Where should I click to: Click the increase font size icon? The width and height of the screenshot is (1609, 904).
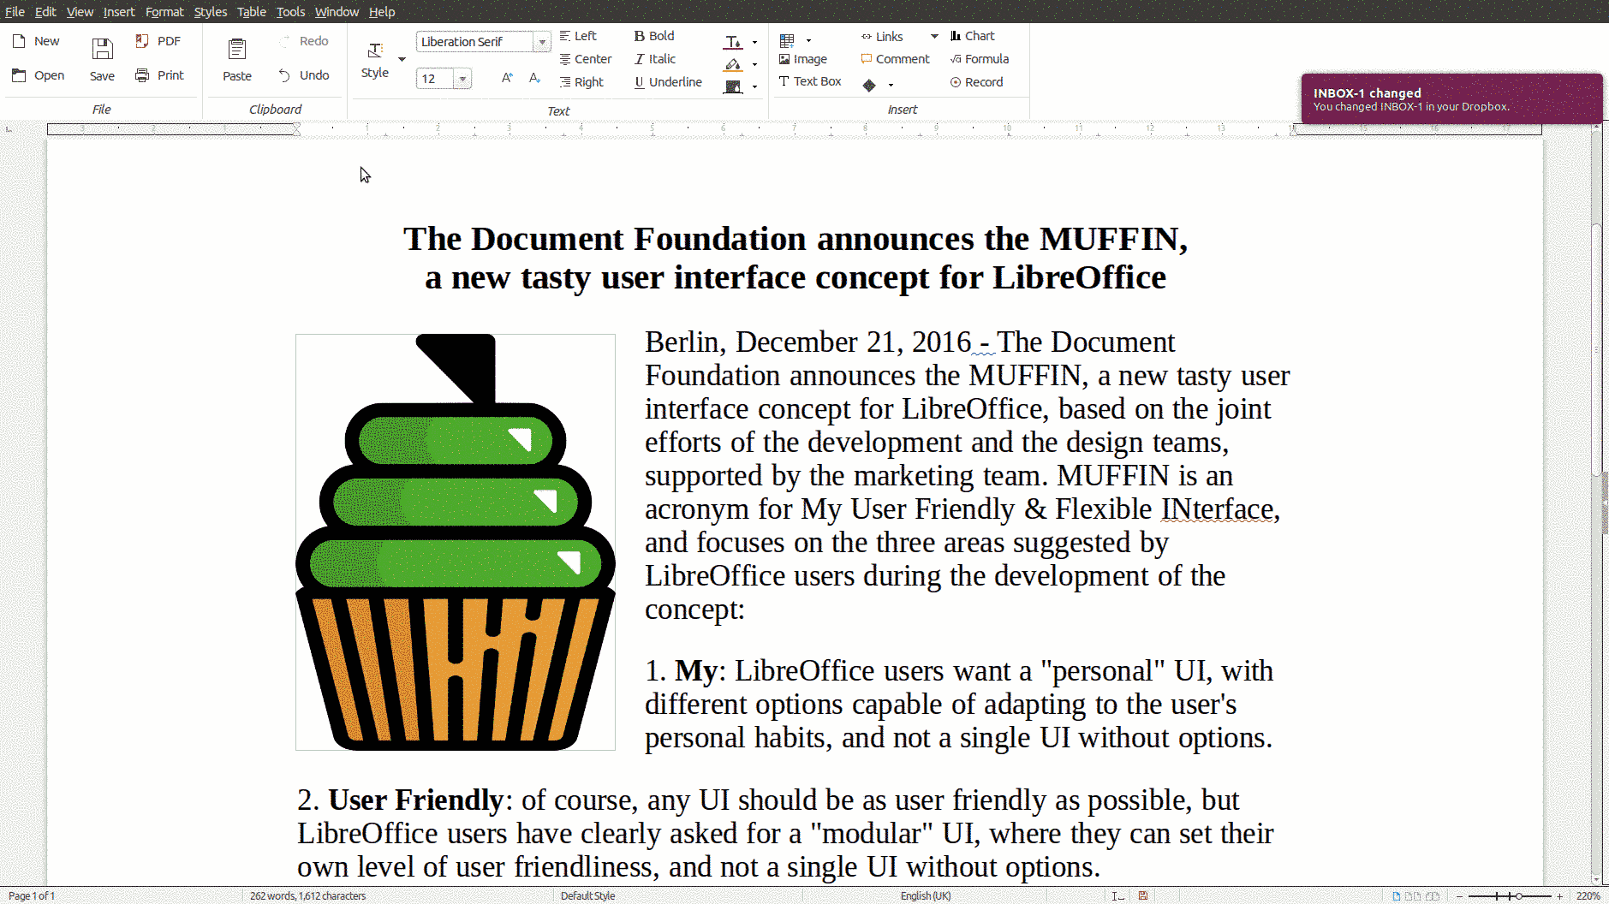507,78
